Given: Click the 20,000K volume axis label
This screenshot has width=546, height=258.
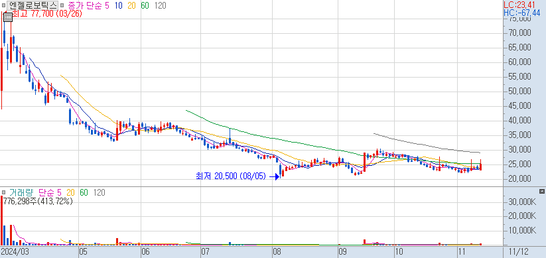Looking at the screenshot, I should [x=522, y=216].
